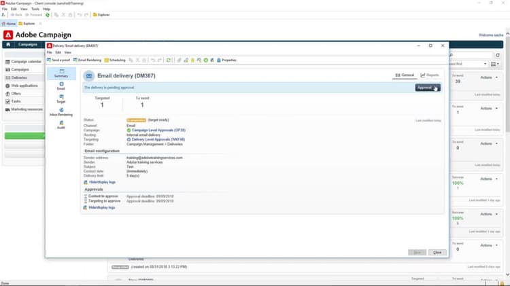Open Email Rendering from the delivery toolbar
The image size is (510, 286).
coord(87,60)
